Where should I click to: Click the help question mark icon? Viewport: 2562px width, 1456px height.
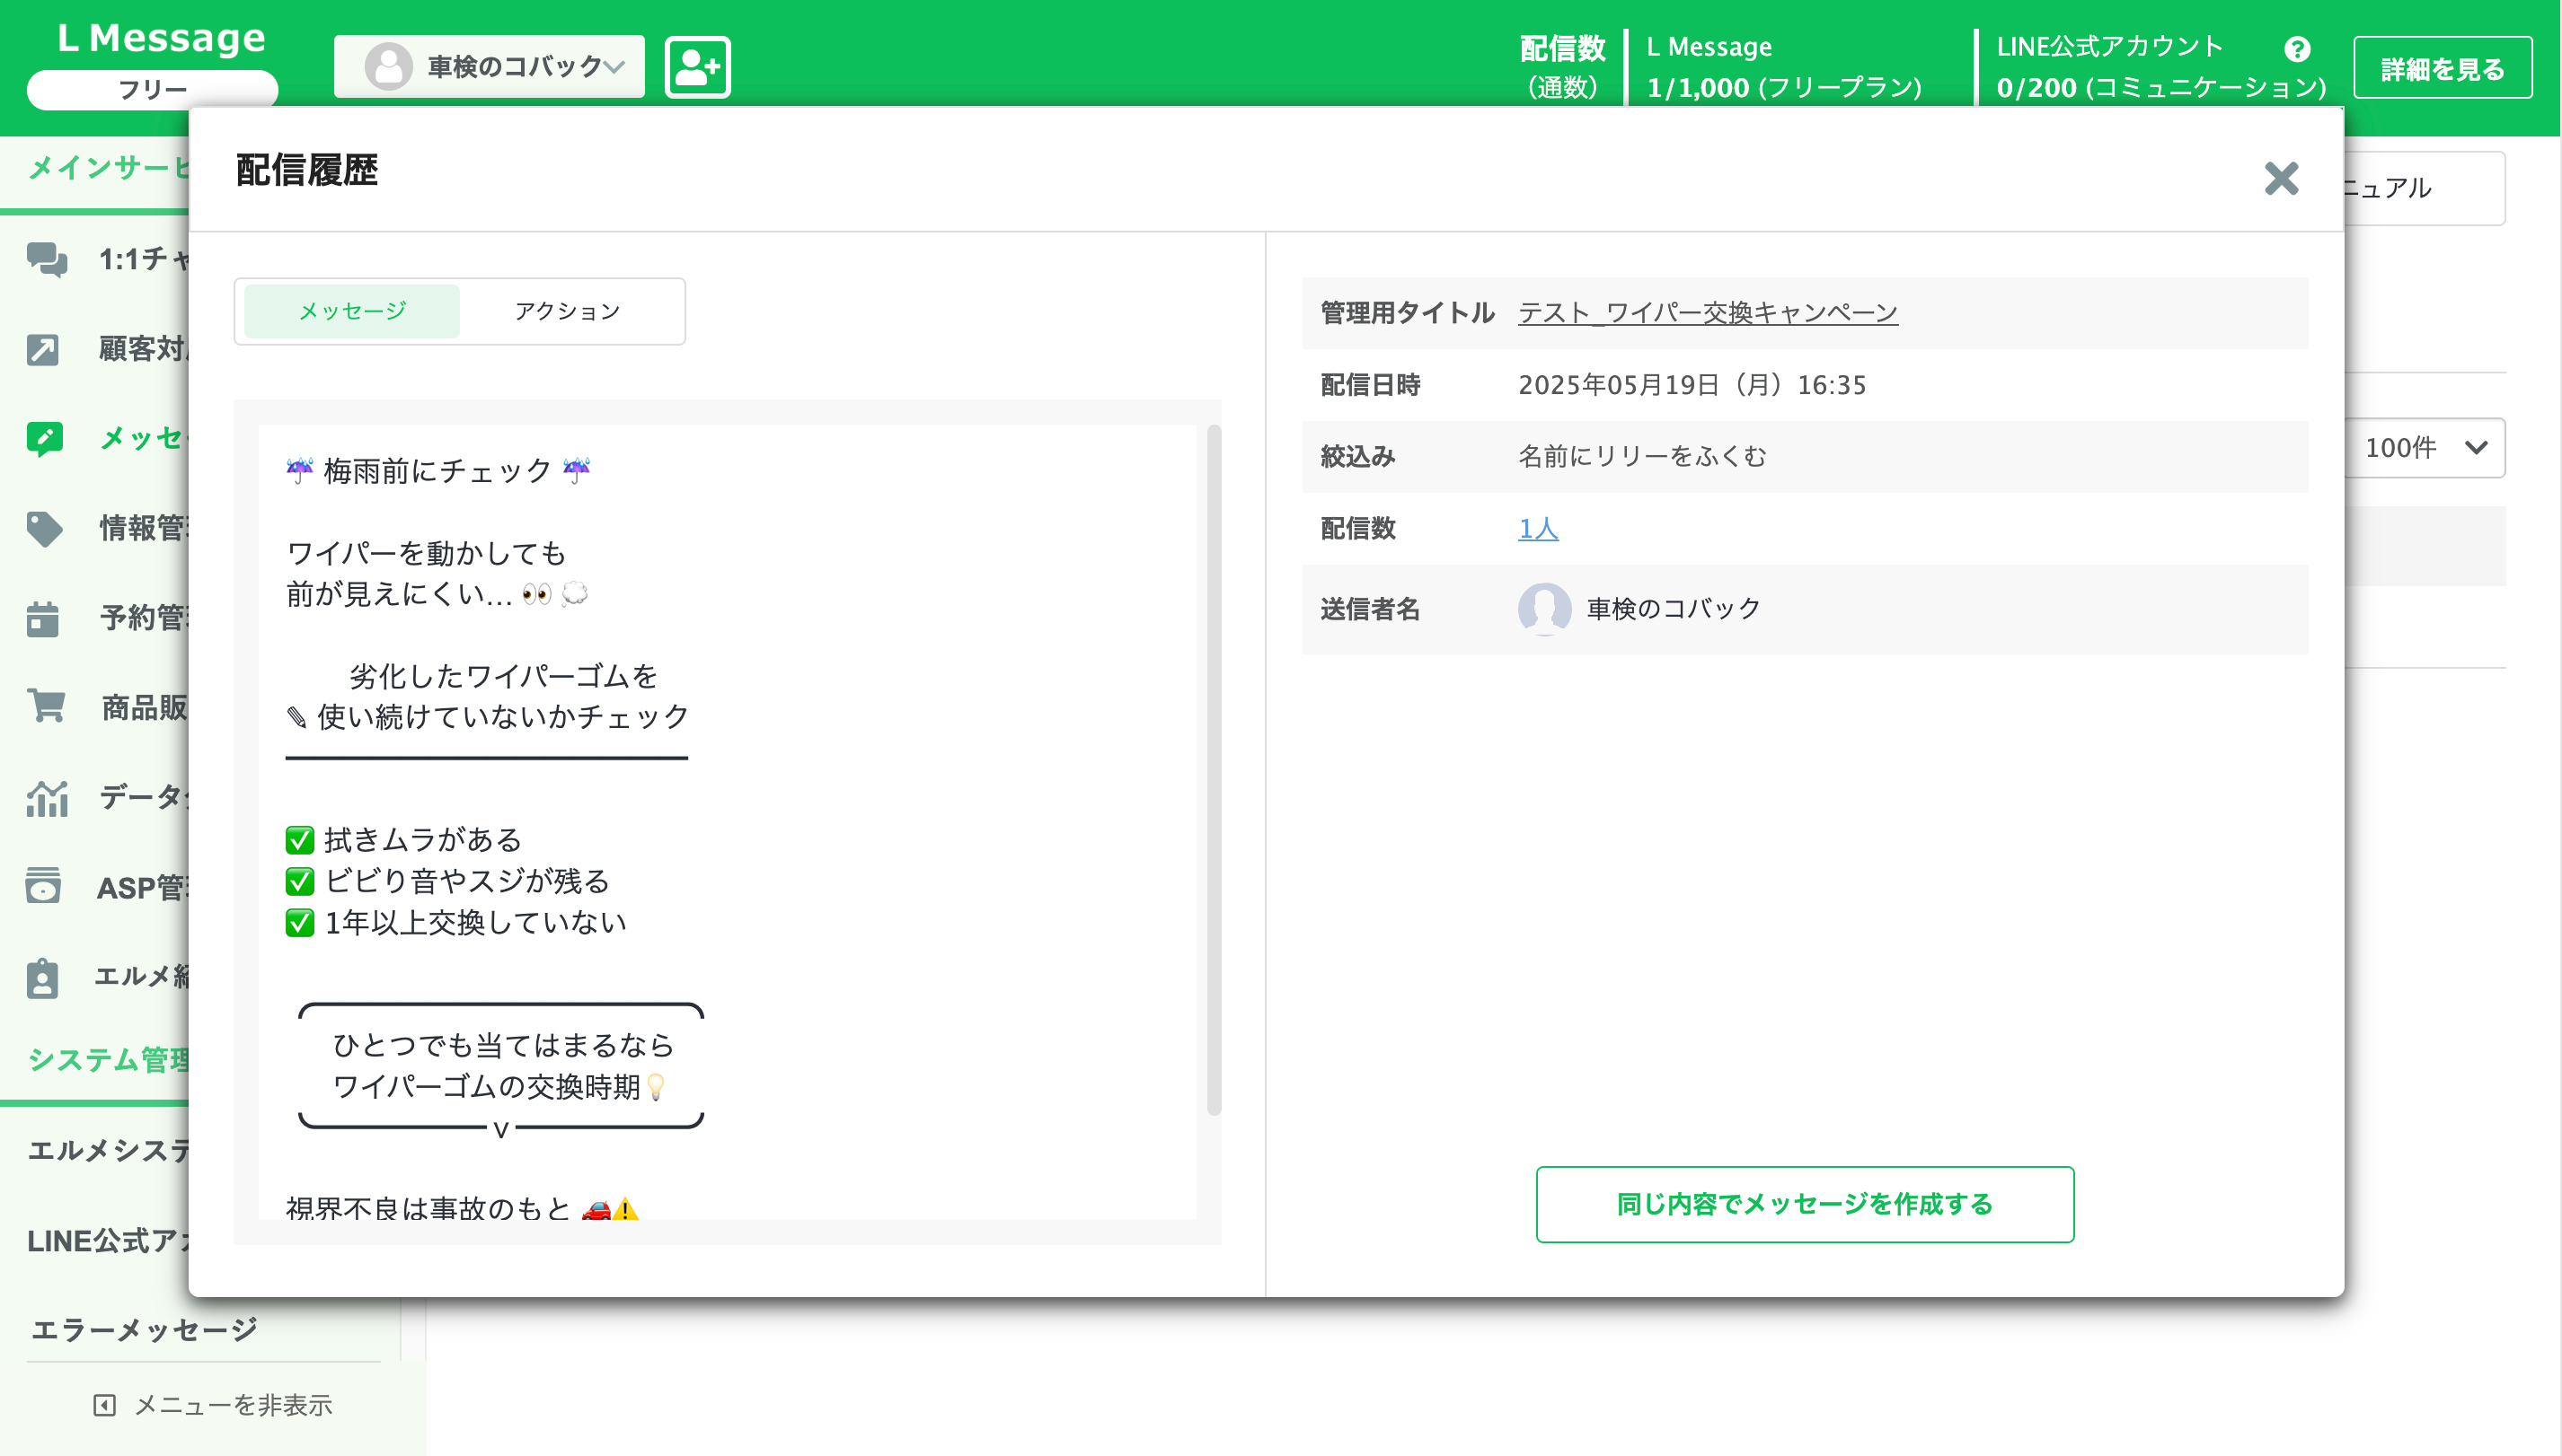pyautogui.click(x=2297, y=48)
